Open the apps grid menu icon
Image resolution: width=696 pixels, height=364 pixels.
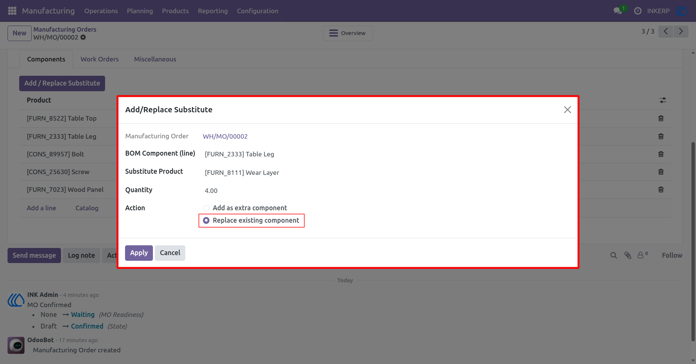point(12,11)
